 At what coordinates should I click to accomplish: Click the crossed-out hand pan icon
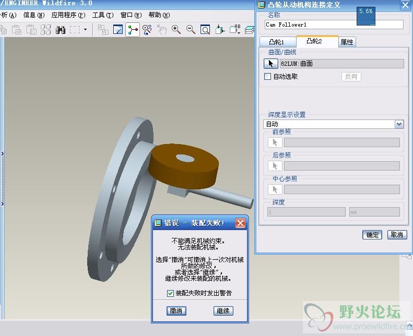162,29
